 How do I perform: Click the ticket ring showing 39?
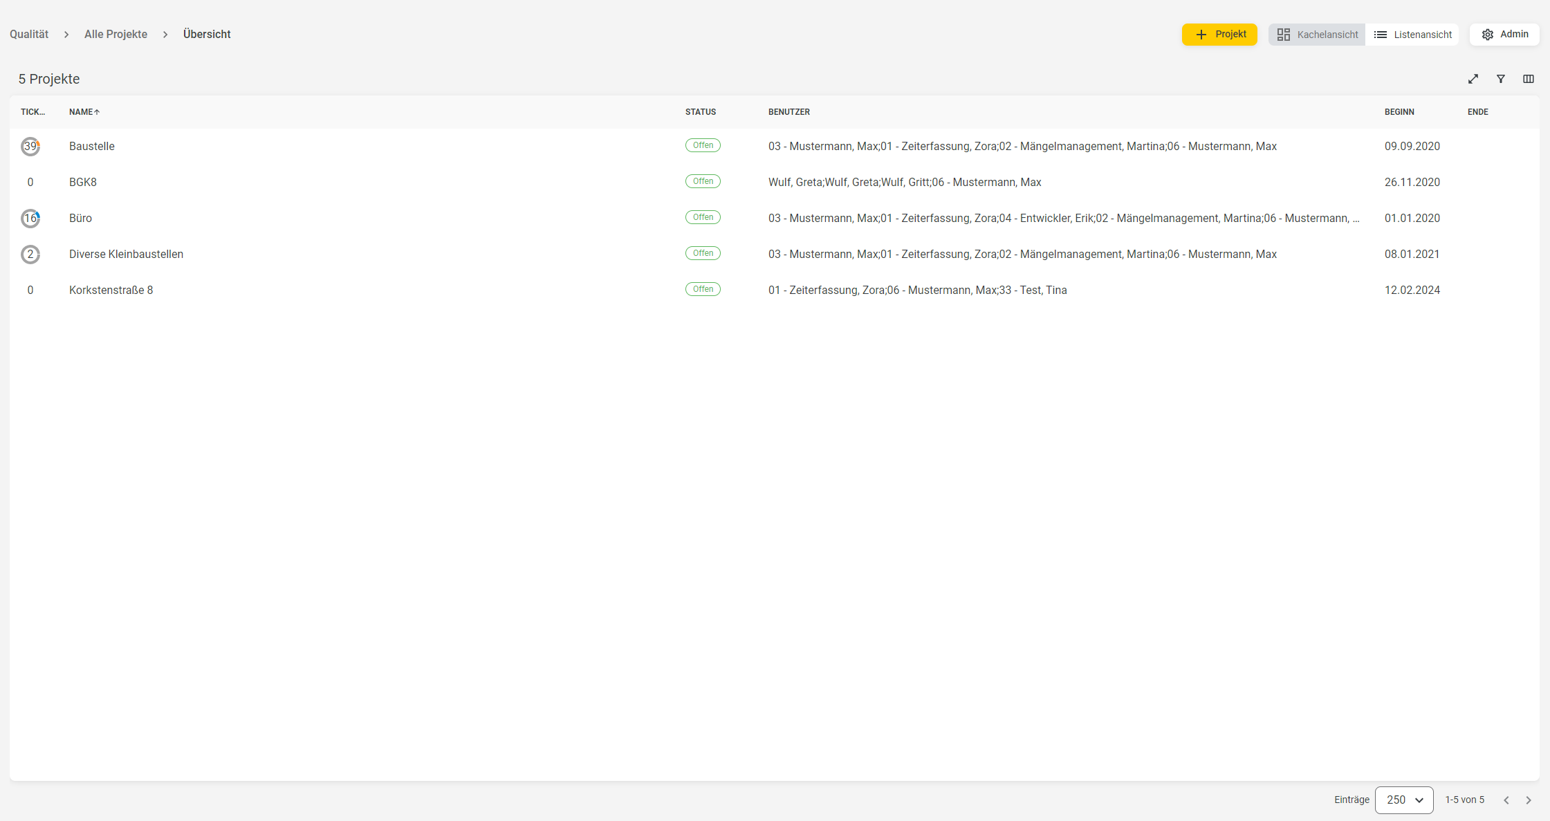point(30,147)
